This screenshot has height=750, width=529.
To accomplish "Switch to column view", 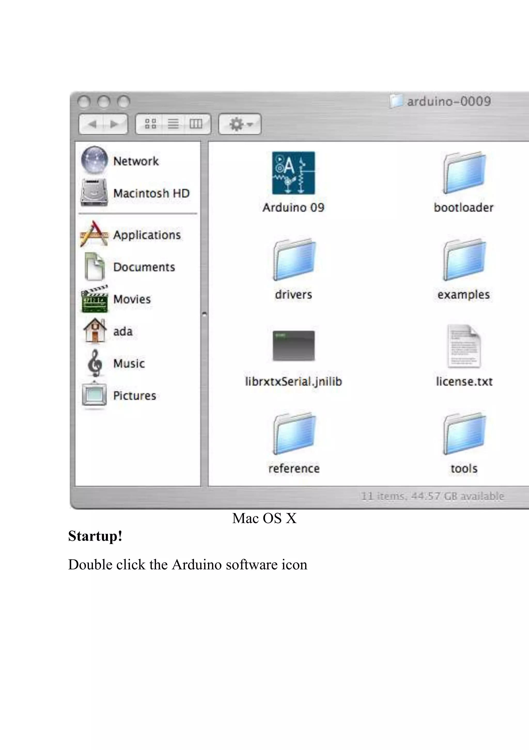I will (197, 124).
